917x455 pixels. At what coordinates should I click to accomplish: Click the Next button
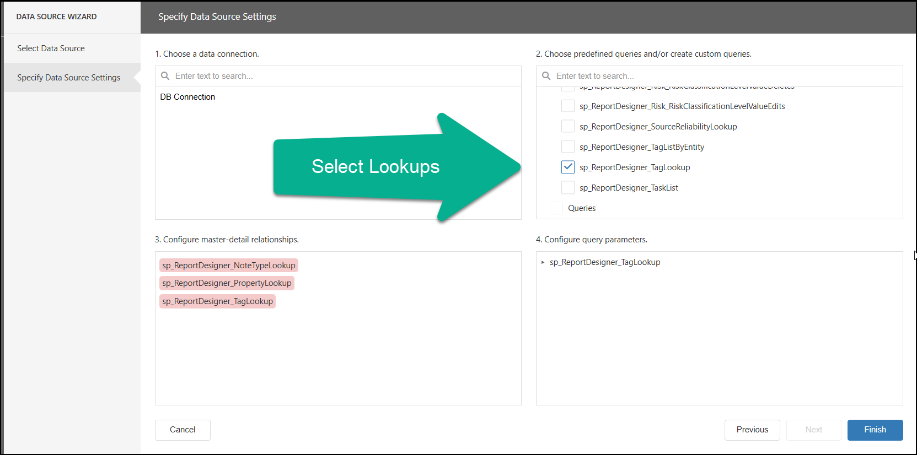[x=813, y=430]
